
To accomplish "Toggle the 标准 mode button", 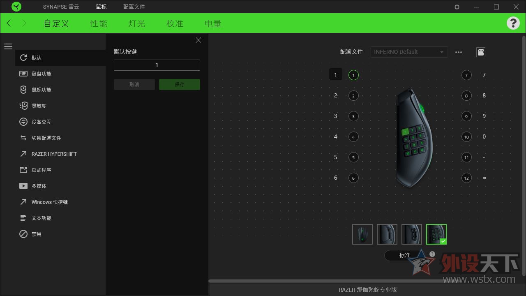I will tap(405, 255).
